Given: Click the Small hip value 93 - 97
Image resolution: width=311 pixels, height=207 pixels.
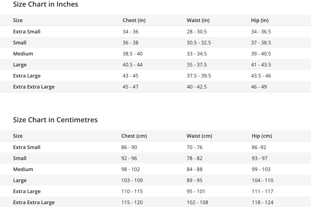Looking at the screenshot, I should click(260, 158).
